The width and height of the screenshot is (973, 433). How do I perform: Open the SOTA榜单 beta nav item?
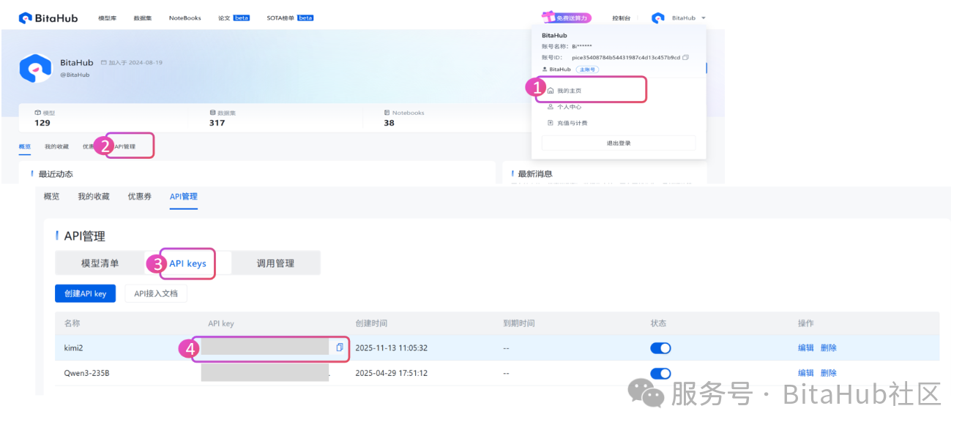point(290,18)
